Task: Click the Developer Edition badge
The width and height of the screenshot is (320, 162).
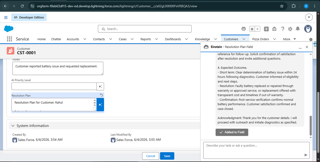Action: pyautogui.click(x=29, y=17)
